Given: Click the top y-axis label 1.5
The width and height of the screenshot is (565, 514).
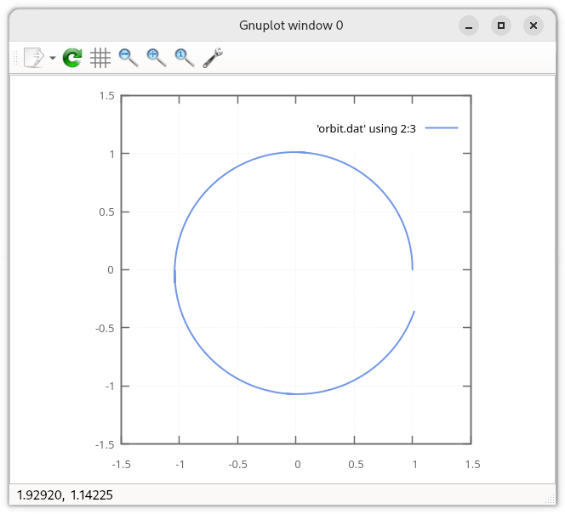Looking at the screenshot, I should click(x=106, y=96).
